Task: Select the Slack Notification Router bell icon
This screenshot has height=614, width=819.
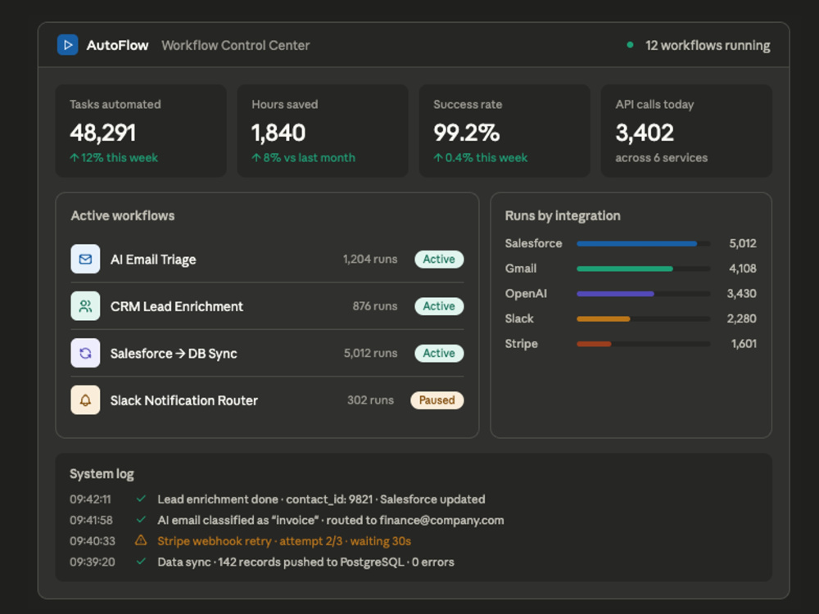Action: 85,400
